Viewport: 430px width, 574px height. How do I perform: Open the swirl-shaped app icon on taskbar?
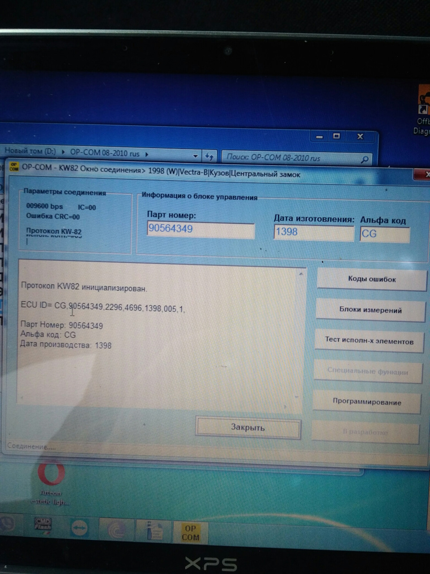tap(116, 530)
